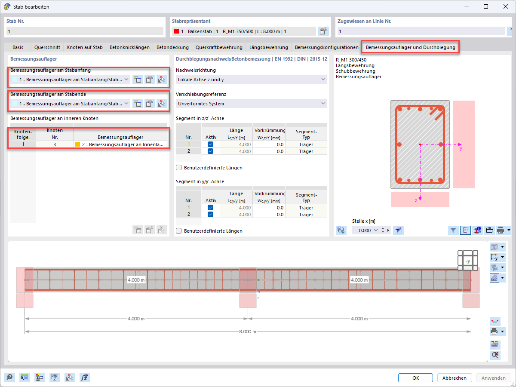Image resolution: width=516 pixels, height=387 pixels.
Task: Open the Nachweisrichtung dropdown
Action: [x=252, y=80]
